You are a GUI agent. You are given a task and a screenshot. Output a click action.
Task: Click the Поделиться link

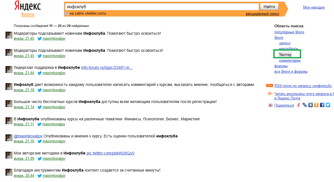tap(284, 105)
